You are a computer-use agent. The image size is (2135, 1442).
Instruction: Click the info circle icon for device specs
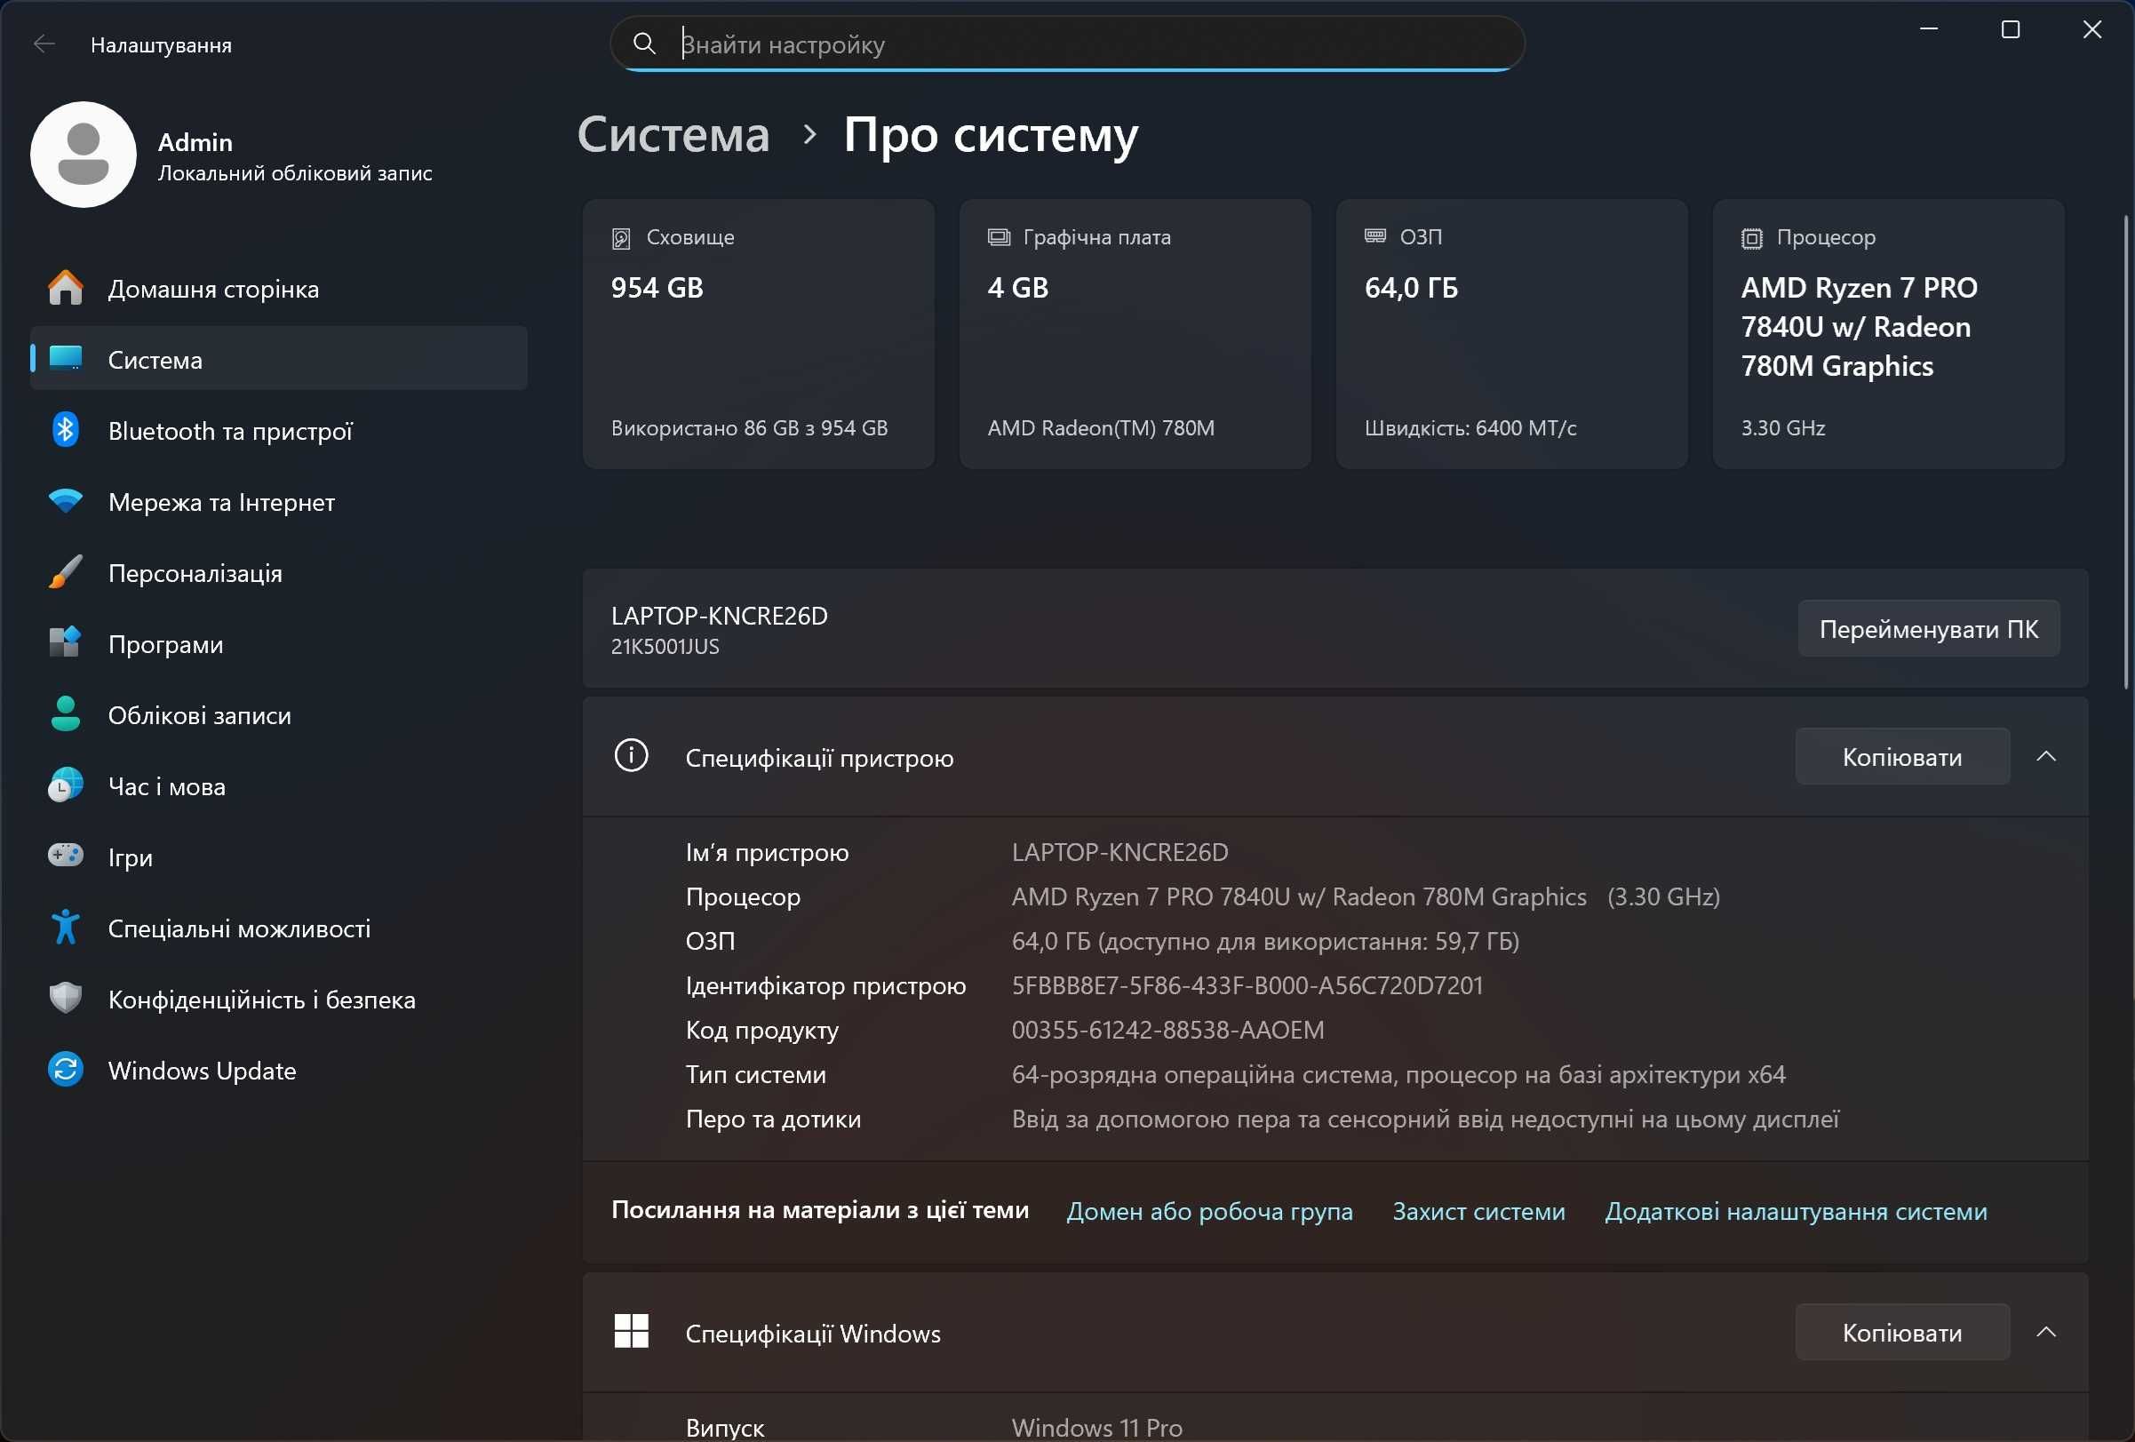point(631,756)
